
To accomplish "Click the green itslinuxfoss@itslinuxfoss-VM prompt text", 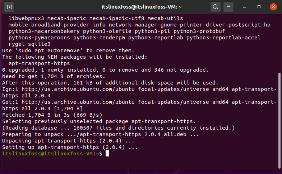I will click(47, 154).
